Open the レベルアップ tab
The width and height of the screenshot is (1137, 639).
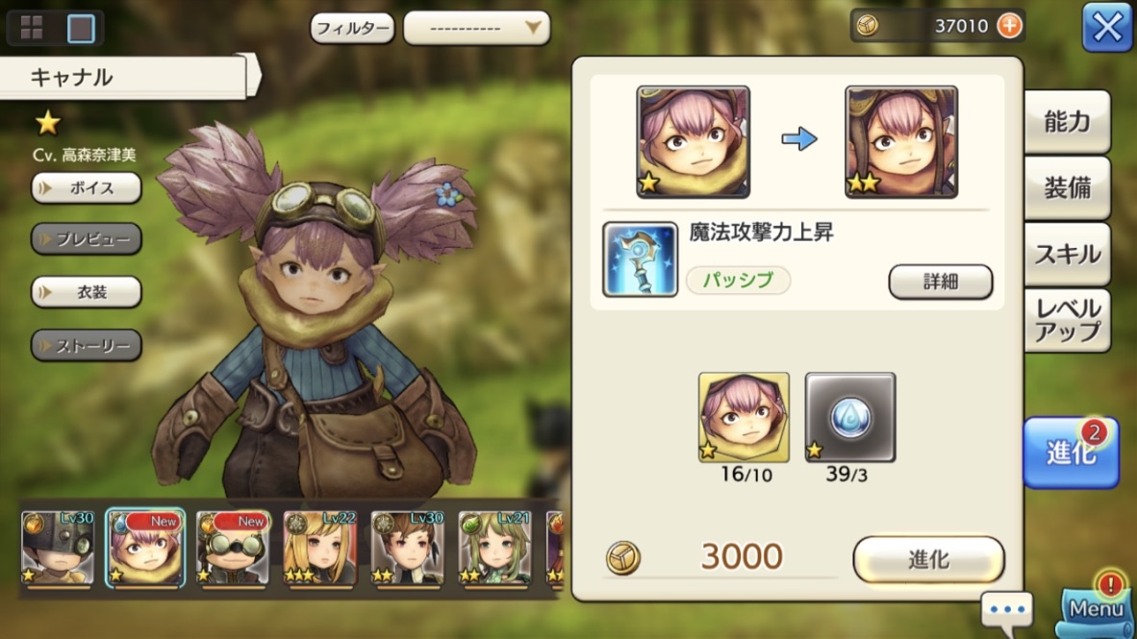pyautogui.click(x=1067, y=321)
